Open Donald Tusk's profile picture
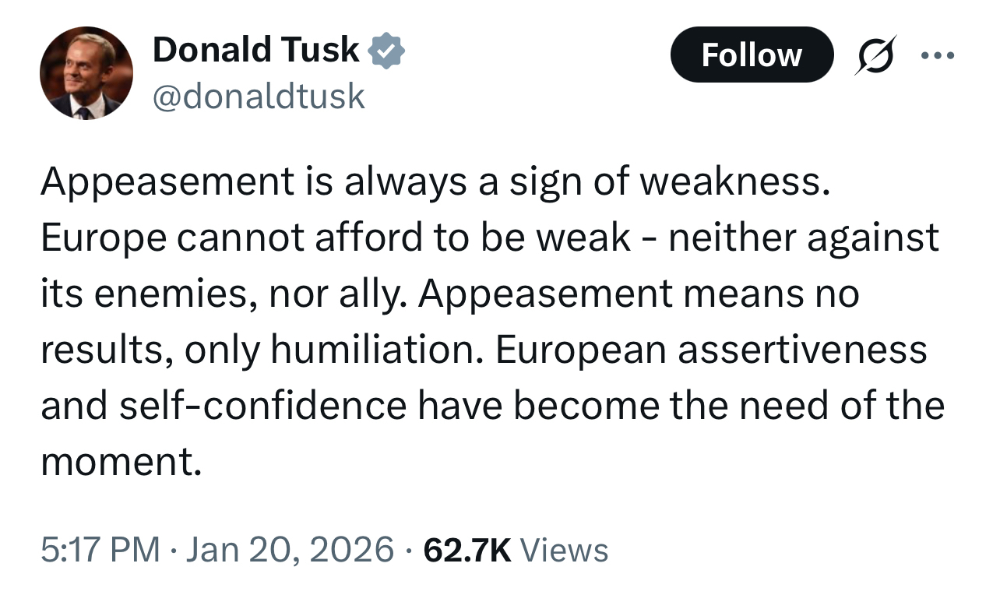The height and width of the screenshot is (602, 1000). pyautogui.click(x=86, y=73)
